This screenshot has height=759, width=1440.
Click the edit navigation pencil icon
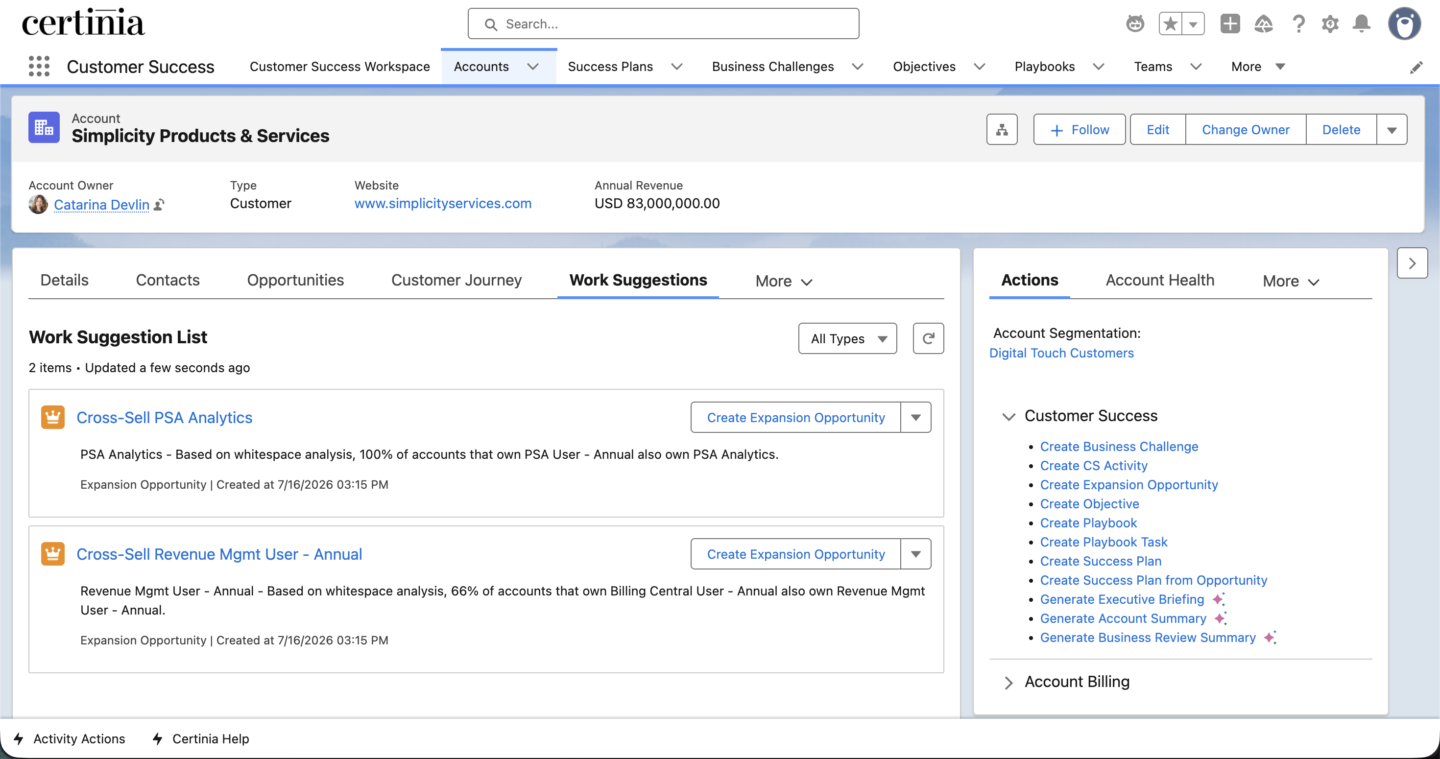pyautogui.click(x=1416, y=67)
